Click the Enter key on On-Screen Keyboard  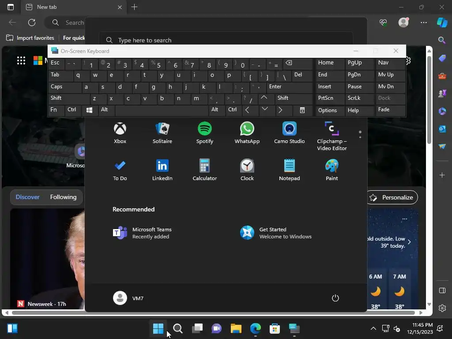[x=290, y=87]
